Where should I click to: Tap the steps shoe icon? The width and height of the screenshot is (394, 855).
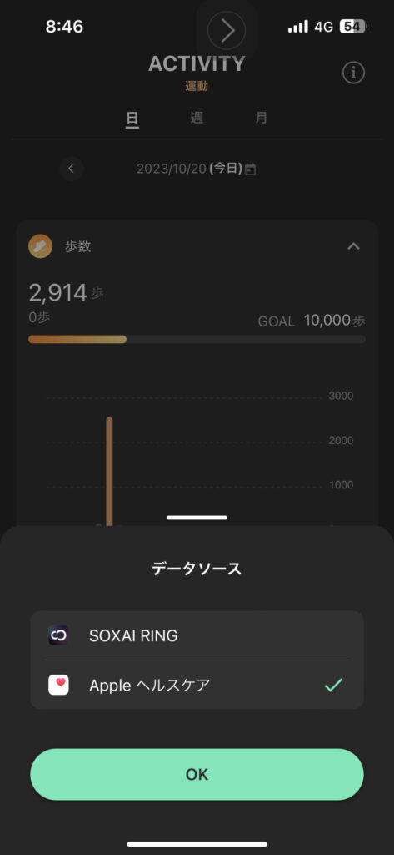pyautogui.click(x=40, y=246)
